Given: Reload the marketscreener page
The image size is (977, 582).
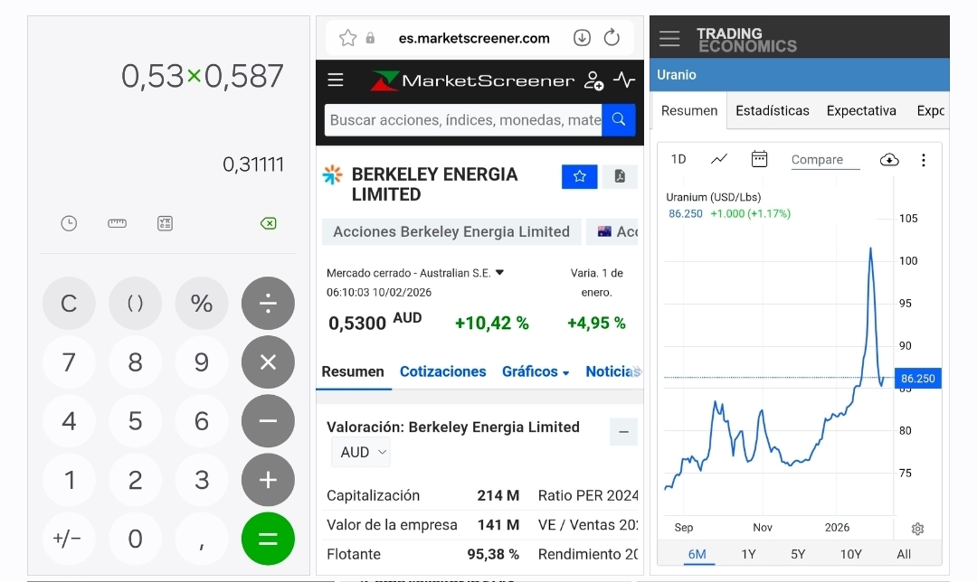Looking at the screenshot, I should [x=612, y=38].
